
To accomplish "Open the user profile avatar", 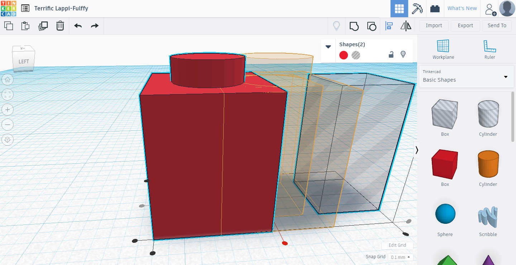I will (x=507, y=8).
